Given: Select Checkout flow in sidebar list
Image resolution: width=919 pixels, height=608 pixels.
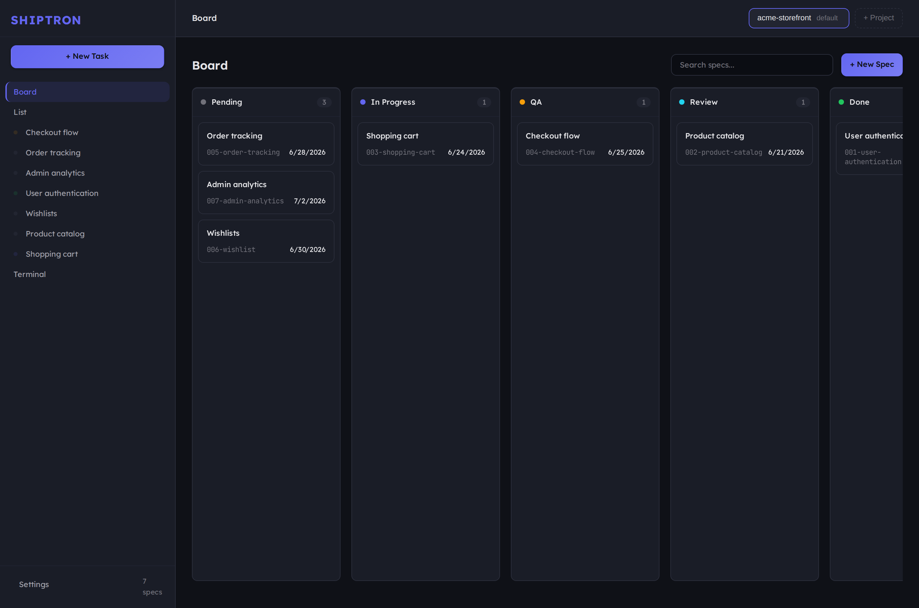Looking at the screenshot, I should 88,132.
